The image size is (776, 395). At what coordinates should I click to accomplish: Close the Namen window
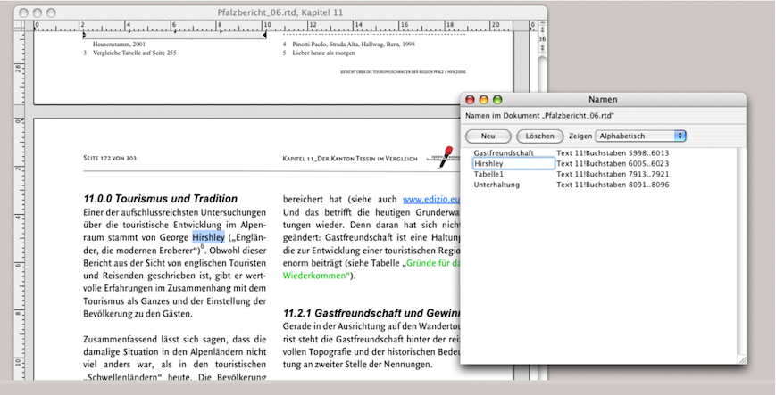point(470,100)
